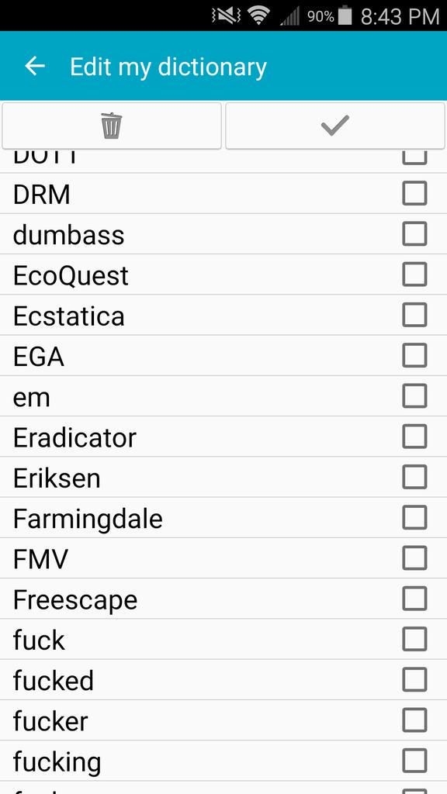Tap the signal strength status icon

290,16
